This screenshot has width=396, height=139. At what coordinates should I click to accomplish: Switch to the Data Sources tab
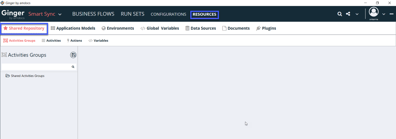[x=201, y=28]
